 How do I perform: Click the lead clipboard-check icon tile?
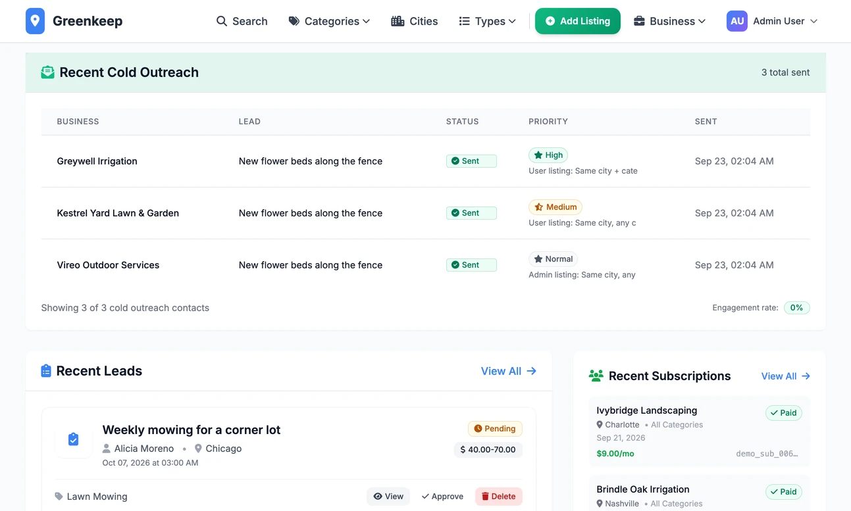coord(74,439)
